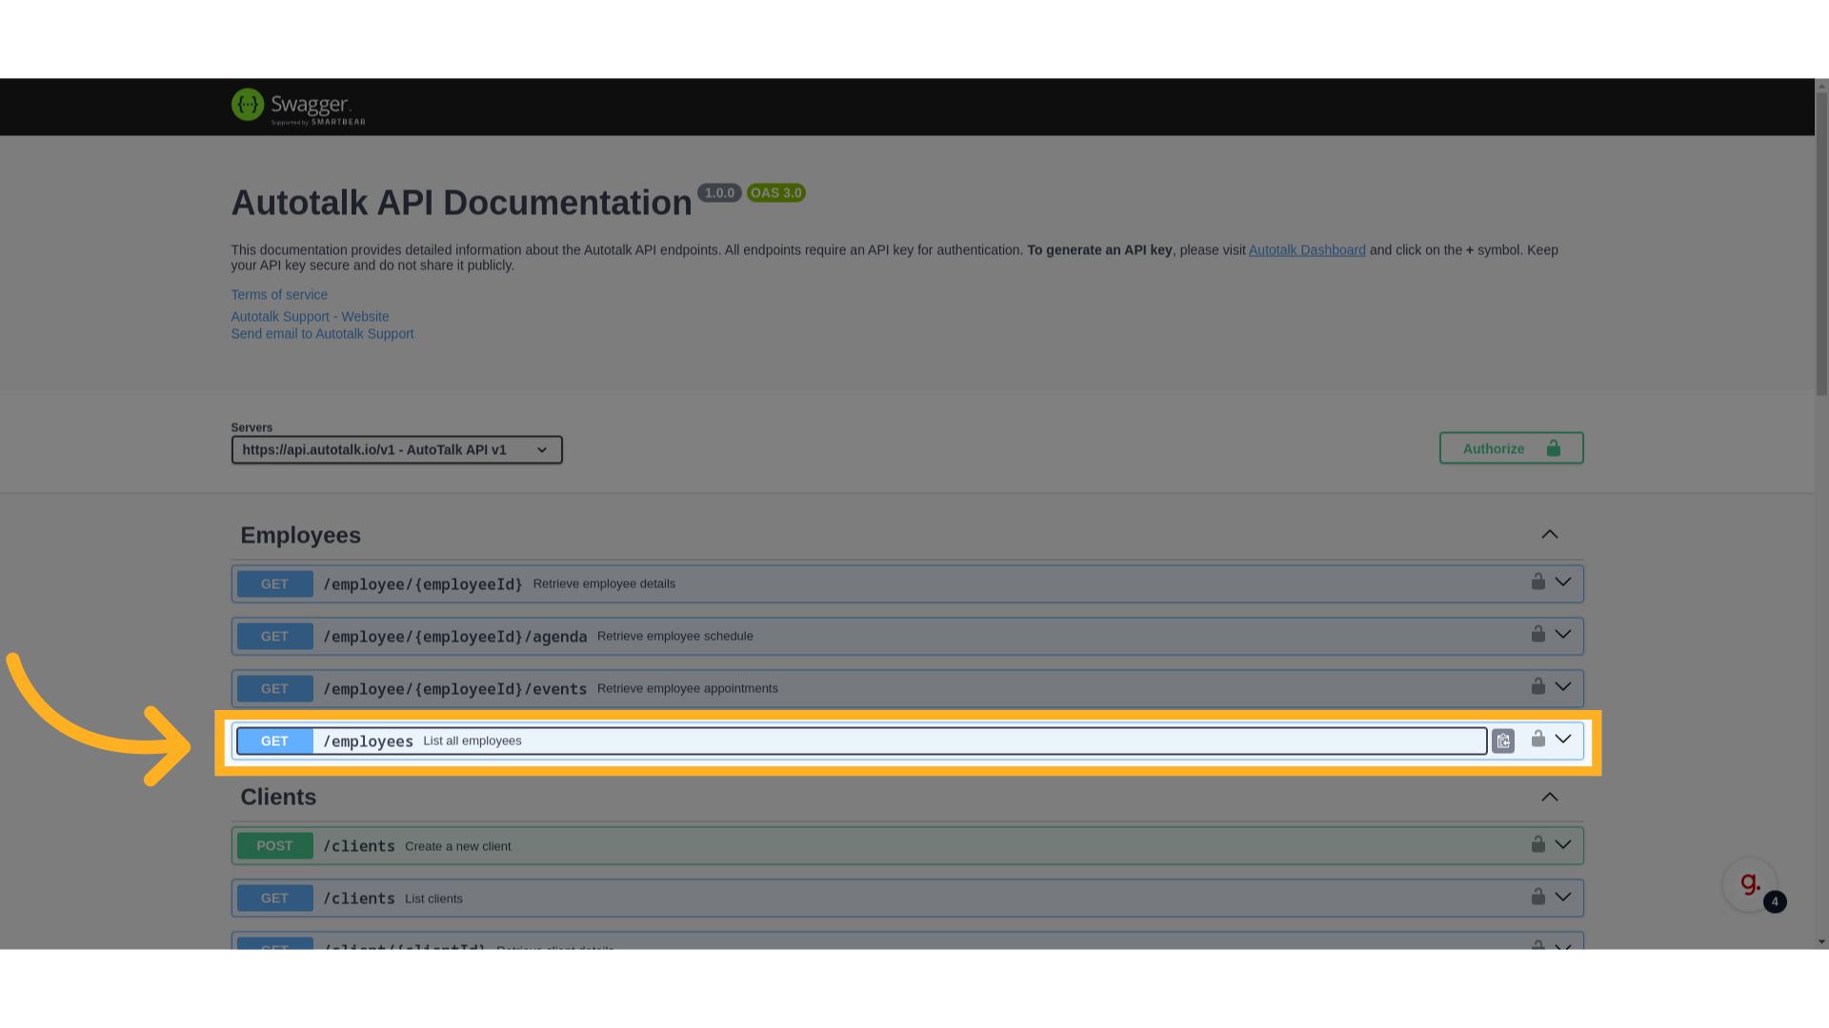Click lock icon on employee agenda row
The image size is (1829, 1028).
[x=1538, y=634]
